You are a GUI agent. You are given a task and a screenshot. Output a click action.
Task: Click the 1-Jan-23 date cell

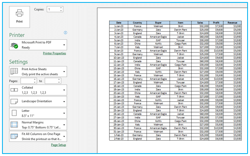(x=119, y=26)
